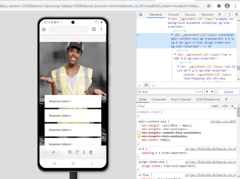Switch to the Sources tab

[x=190, y=15]
